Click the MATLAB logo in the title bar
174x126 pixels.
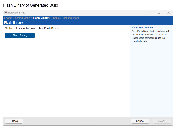tap(6, 13)
